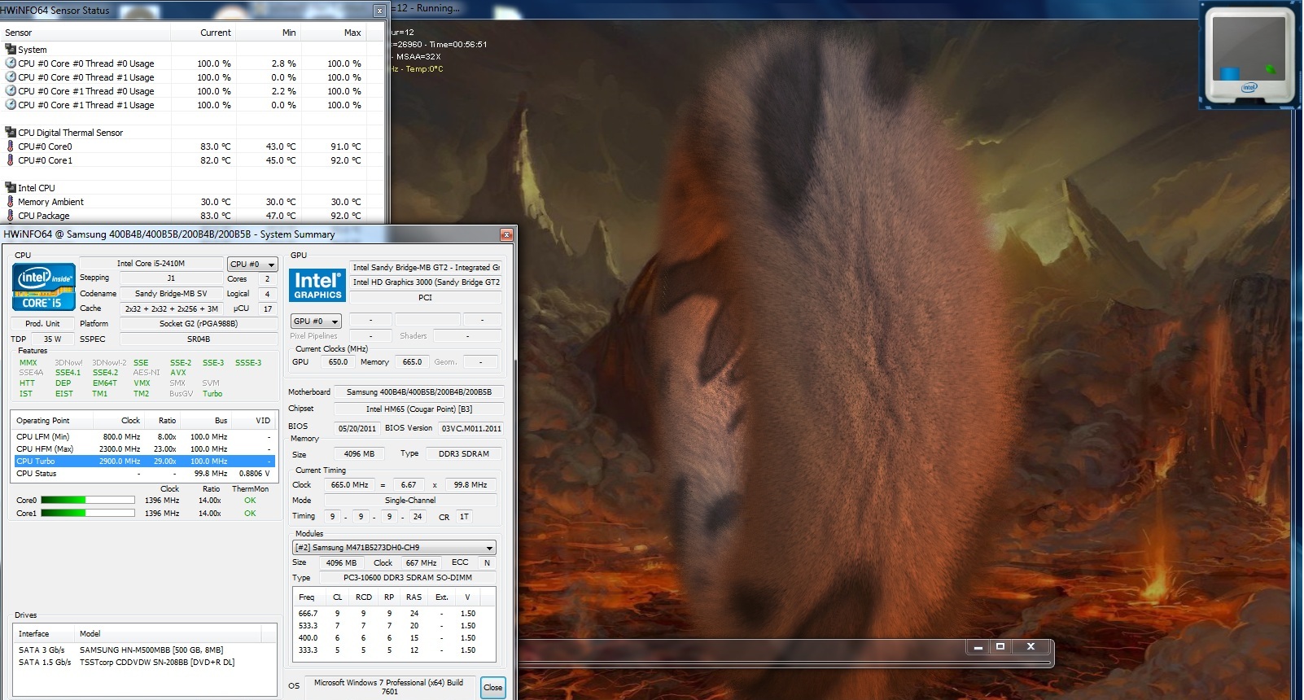Click the PC3-10600 DDR3 SDRAM SO-DIMM field
1304x700 pixels.
(x=407, y=577)
